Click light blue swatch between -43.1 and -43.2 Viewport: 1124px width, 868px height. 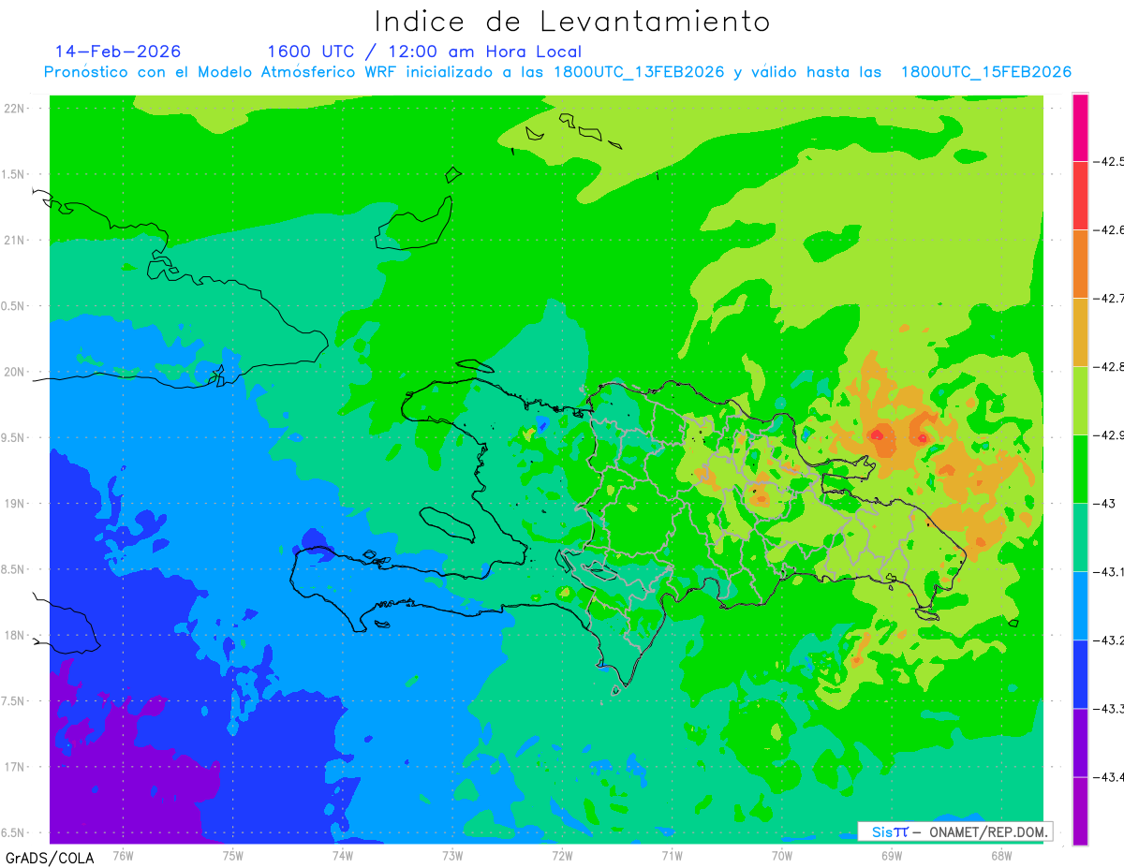1080,606
